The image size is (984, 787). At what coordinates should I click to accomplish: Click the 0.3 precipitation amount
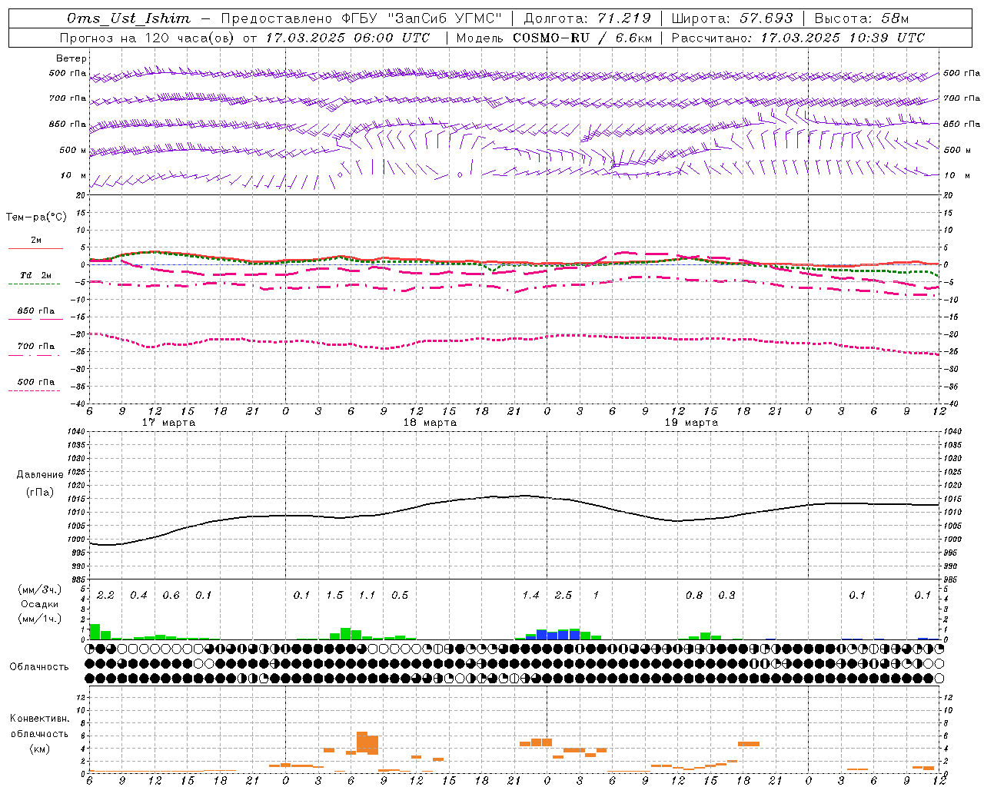pyautogui.click(x=726, y=596)
